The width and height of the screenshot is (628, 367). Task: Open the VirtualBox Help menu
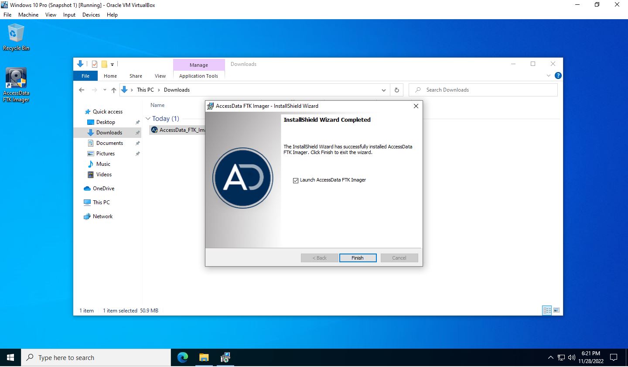[x=112, y=15]
